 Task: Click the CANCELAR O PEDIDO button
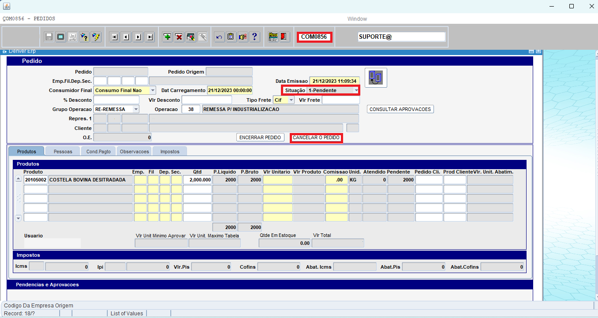316,137
